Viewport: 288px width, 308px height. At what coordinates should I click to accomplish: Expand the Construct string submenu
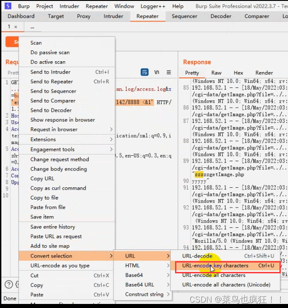pyautogui.click(x=143, y=294)
